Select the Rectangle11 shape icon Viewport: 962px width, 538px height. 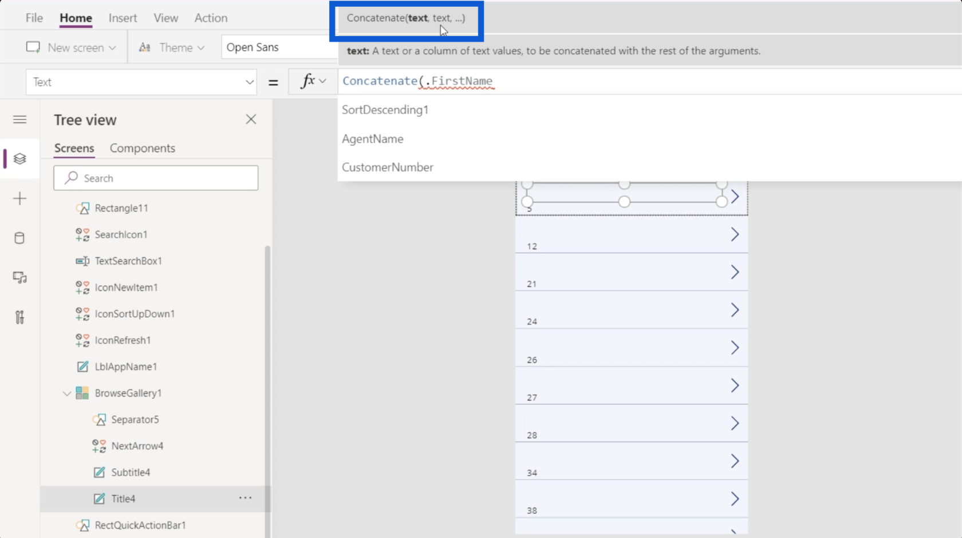click(x=82, y=208)
